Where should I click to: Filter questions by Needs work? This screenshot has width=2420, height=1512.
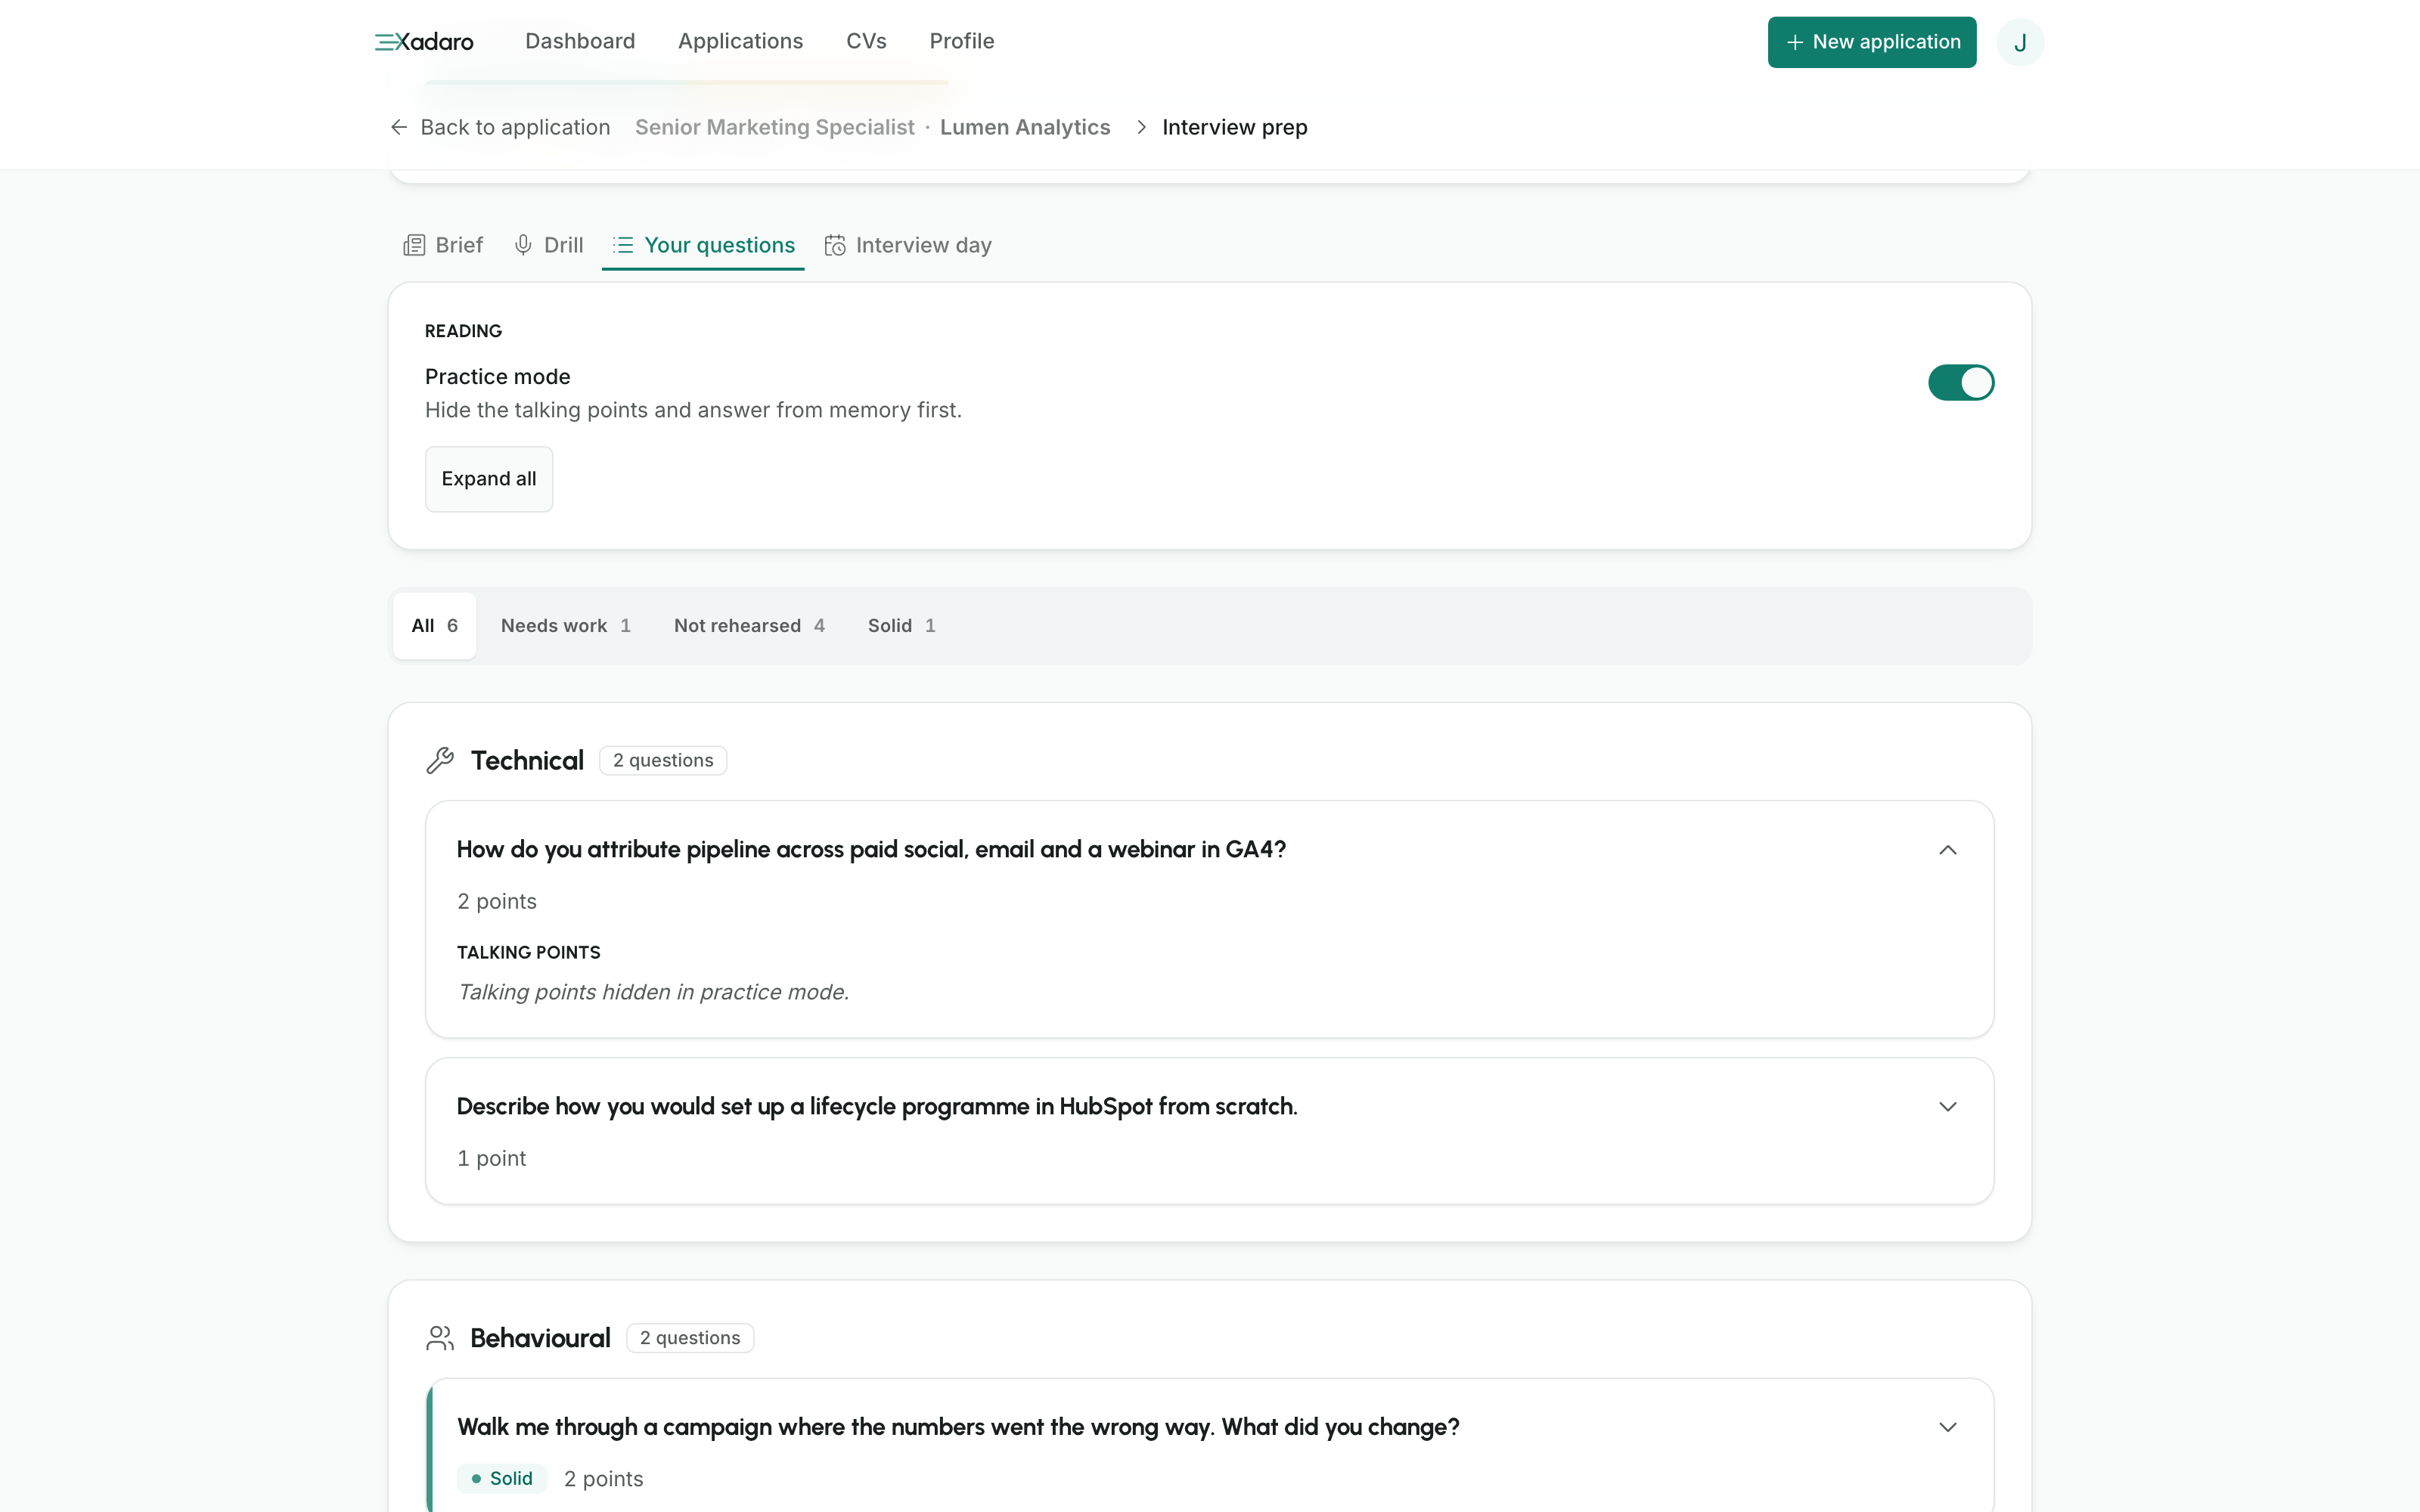tap(566, 625)
